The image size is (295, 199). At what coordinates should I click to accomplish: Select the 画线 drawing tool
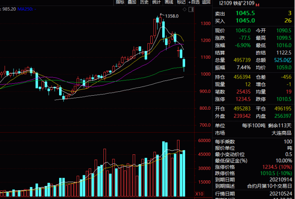tap(169, 2)
